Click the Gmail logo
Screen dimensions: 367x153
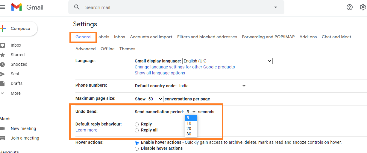click(x=27, y=7)
